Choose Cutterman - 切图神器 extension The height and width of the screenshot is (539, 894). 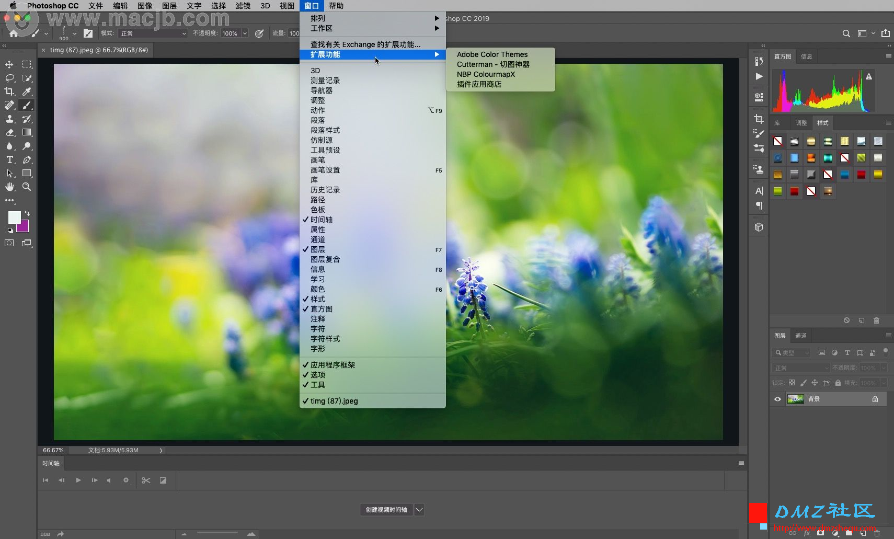500,64
